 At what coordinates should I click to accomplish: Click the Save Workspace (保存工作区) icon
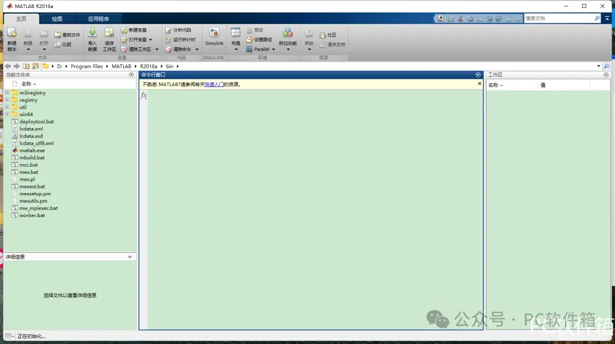(x=109, y=32)
